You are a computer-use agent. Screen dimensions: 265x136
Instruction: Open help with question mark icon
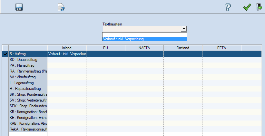[228, 7]
